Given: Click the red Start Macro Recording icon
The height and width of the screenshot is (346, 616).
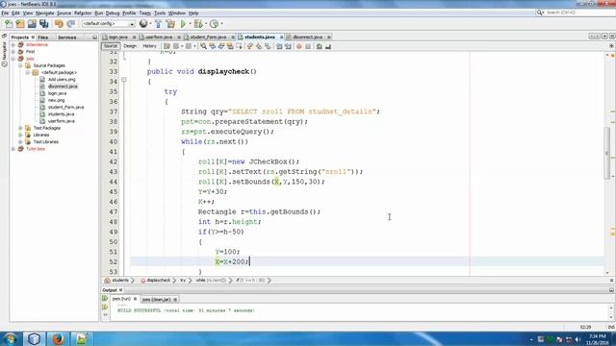Looking at the screenshot, I should click(x=299, y=46).
